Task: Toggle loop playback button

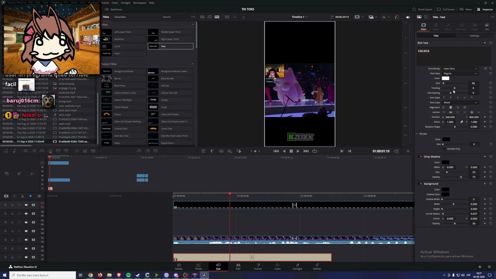Action: pyautogui.click(x=315, y=151)
